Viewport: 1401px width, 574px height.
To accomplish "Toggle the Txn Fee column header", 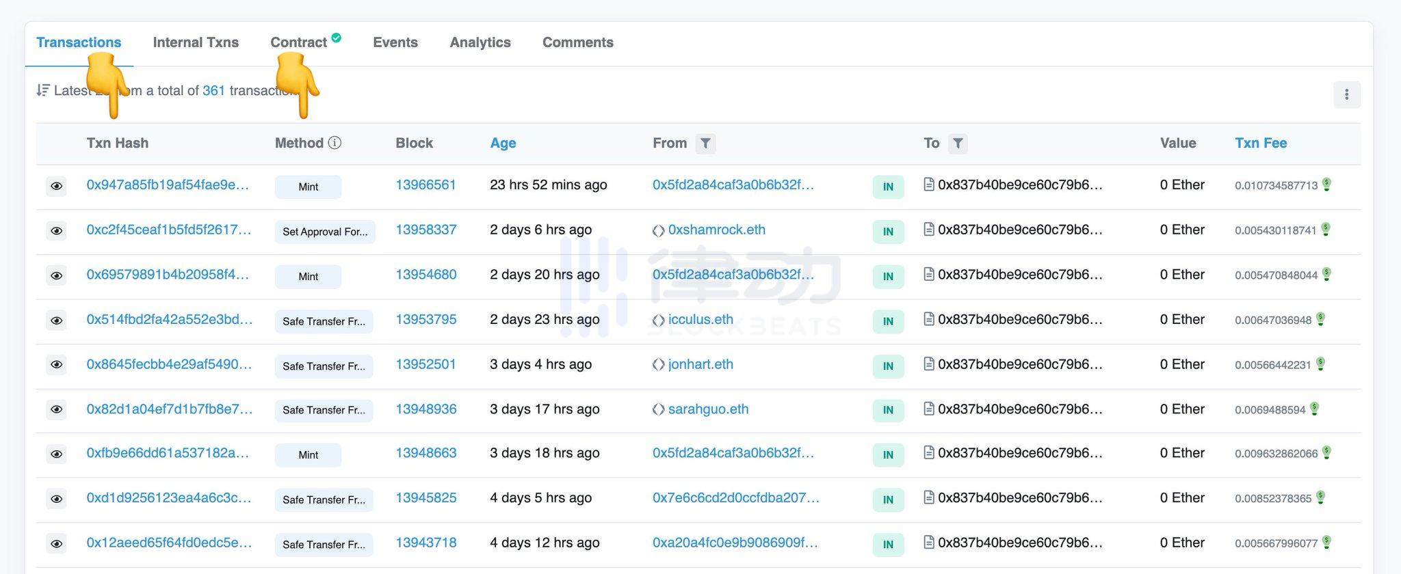I will [1260, 143].
